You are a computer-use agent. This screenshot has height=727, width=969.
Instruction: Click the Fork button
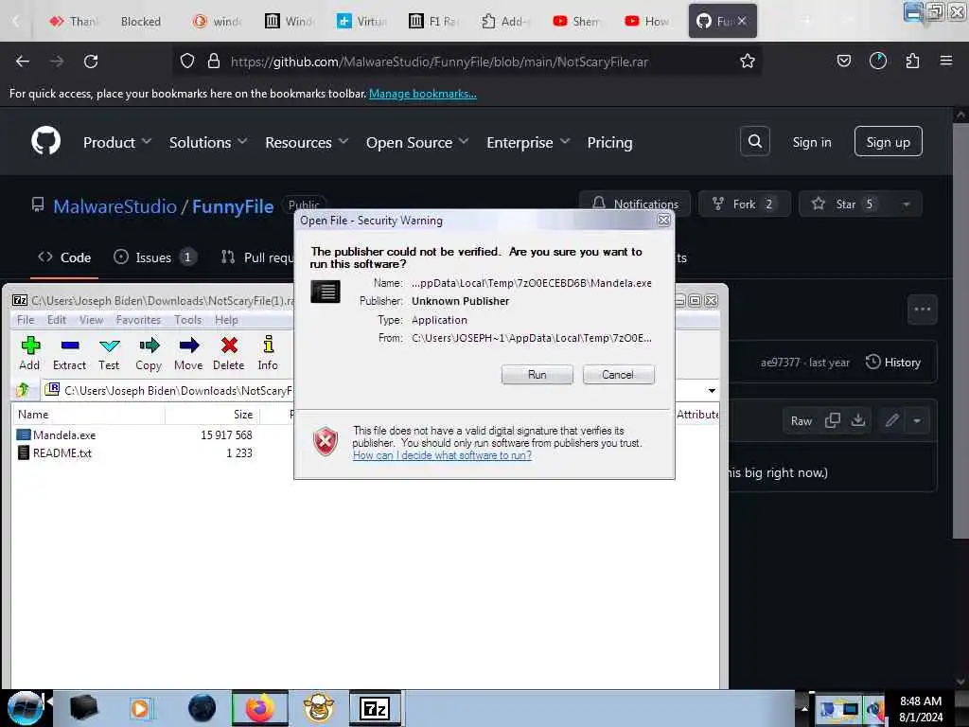coord(744,204)
